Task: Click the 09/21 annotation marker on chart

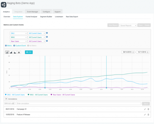Action: [45, 88]
